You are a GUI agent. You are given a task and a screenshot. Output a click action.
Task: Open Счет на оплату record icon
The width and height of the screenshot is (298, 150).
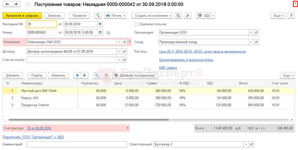click(x=124, y=60)
